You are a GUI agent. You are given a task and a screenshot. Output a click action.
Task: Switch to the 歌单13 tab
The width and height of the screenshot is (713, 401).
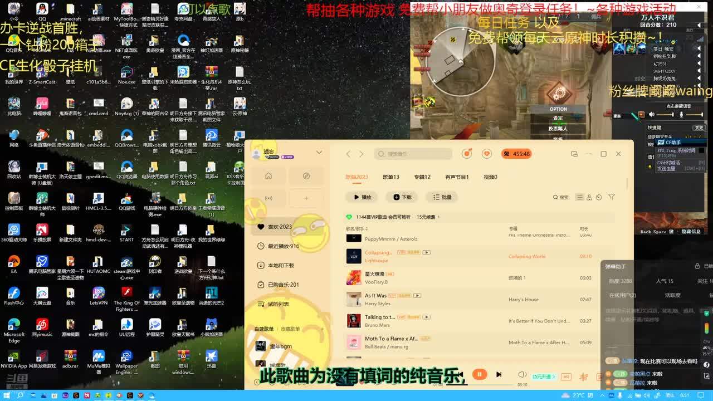coord(391,177)
